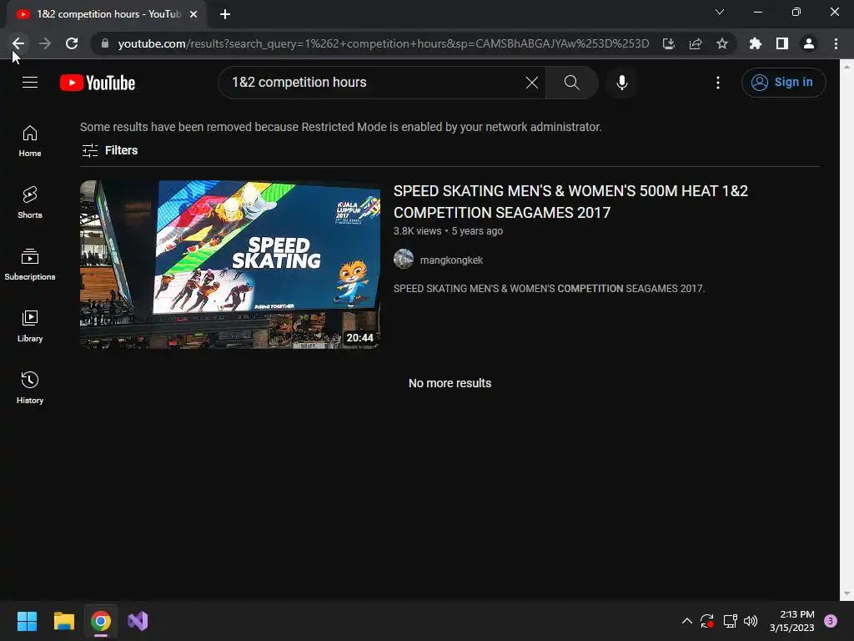Click the page vertical scrollbar
Screen dimensions: 854x641
(x=846, y=331)
